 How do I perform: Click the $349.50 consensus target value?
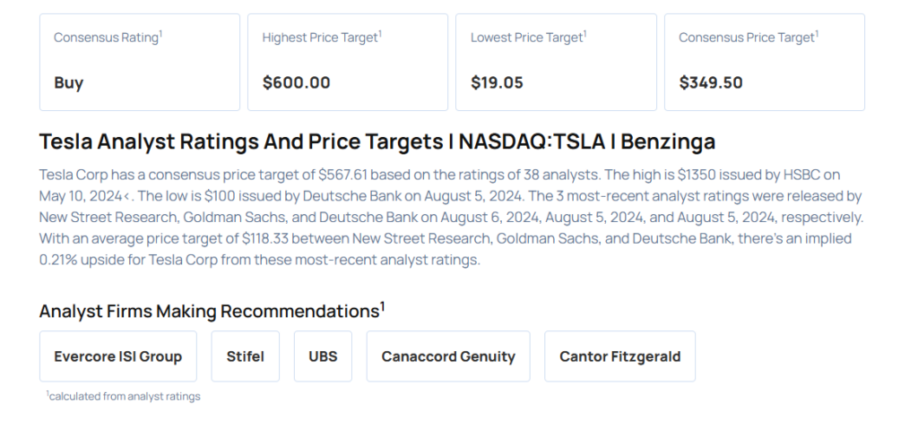point(710,82)
